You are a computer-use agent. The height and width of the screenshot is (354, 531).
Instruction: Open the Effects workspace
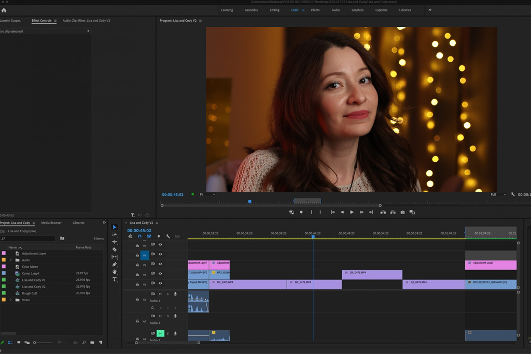315,10
